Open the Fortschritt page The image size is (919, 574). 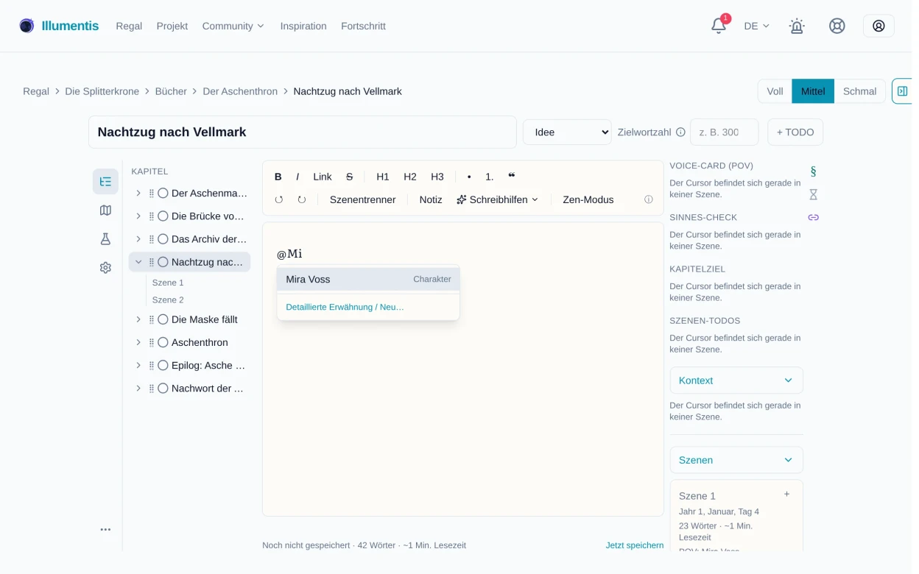(363, 26)
